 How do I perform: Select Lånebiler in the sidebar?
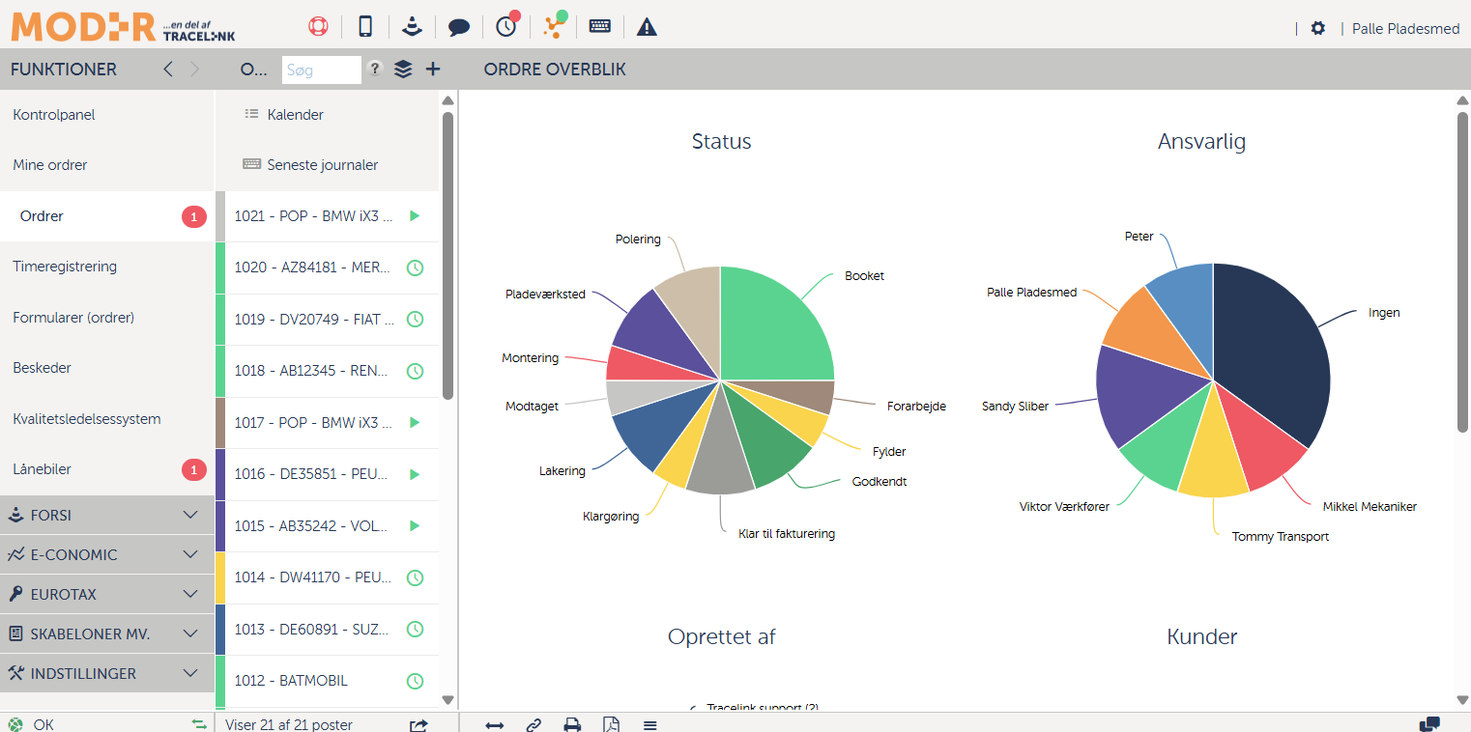pyautogui.click(x=43, y=469)
